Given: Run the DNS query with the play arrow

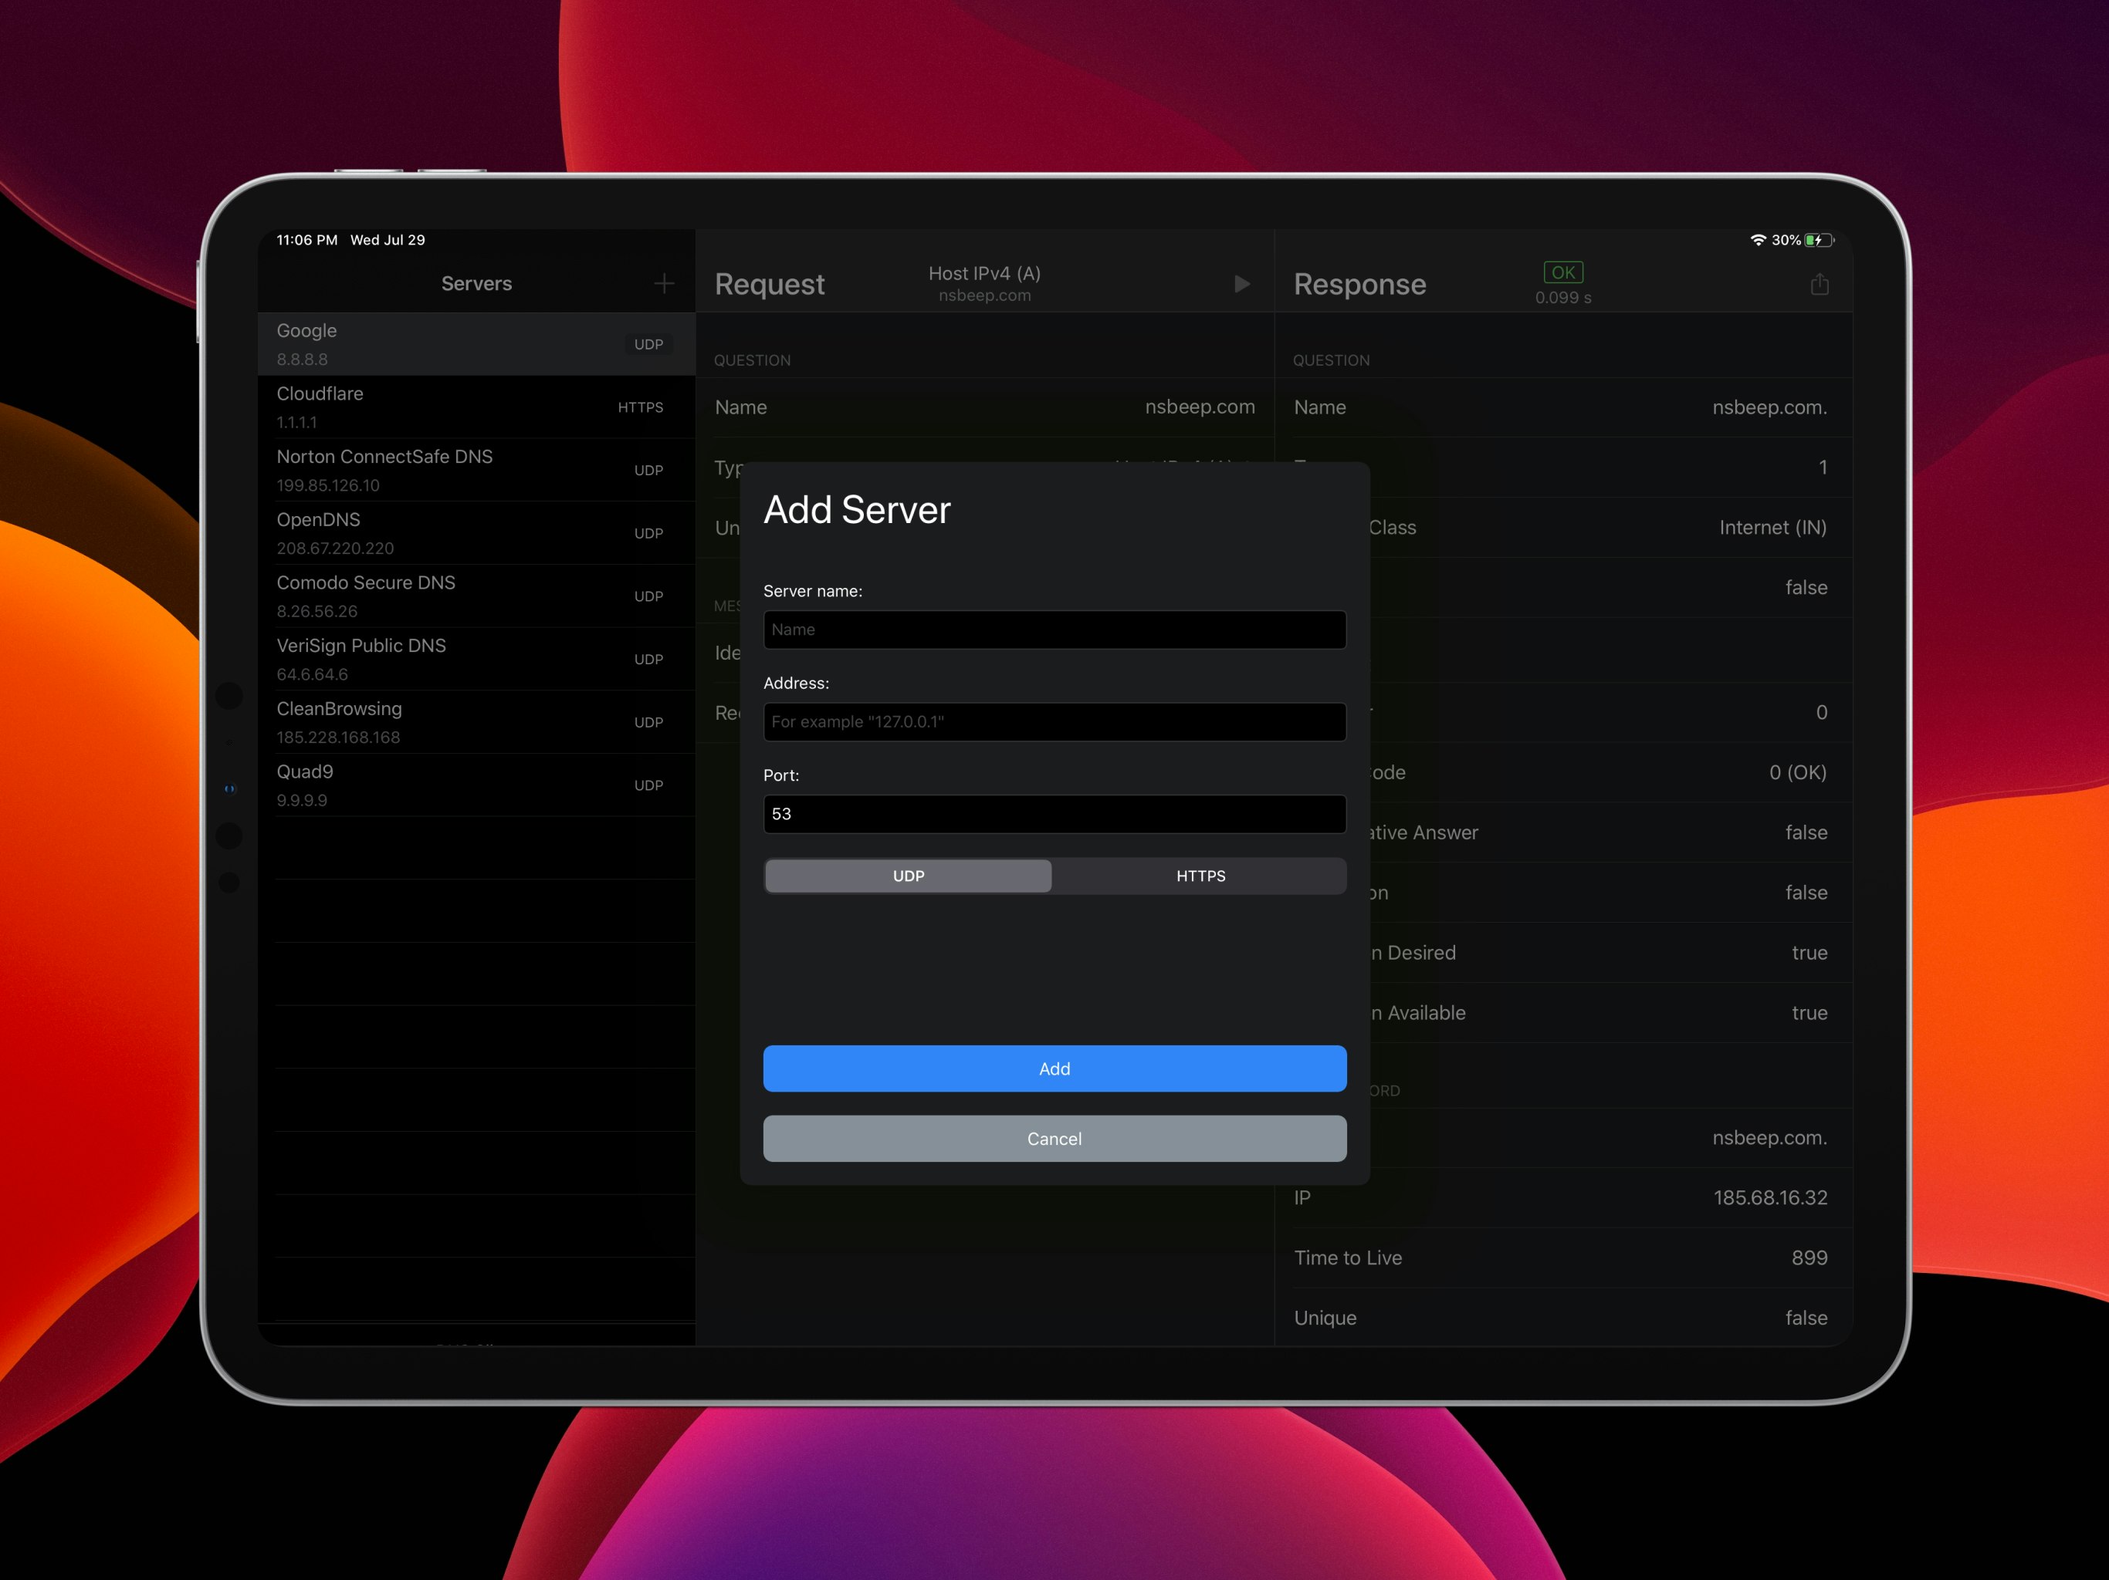Looking at the screenshot, I should pyautogui.click(x=1241, y=283).
